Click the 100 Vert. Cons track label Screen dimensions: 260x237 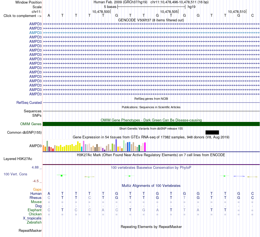click(15, 174)
